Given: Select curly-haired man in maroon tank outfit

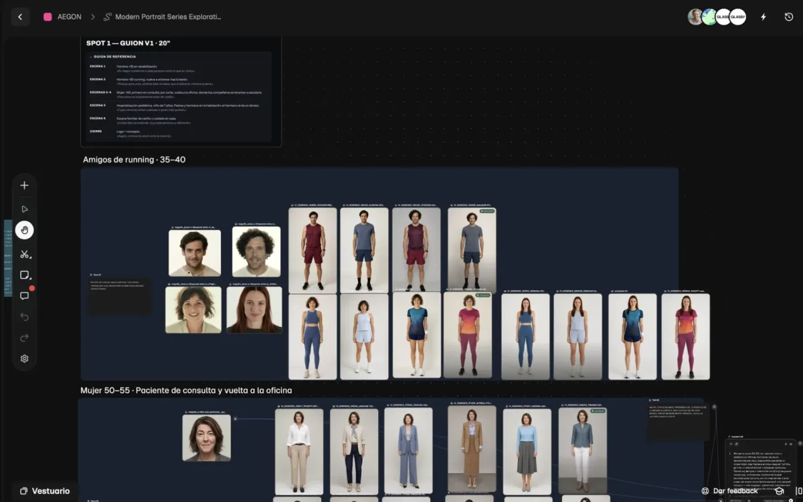Looking at the screenshot, I should [x=416, y=249].
